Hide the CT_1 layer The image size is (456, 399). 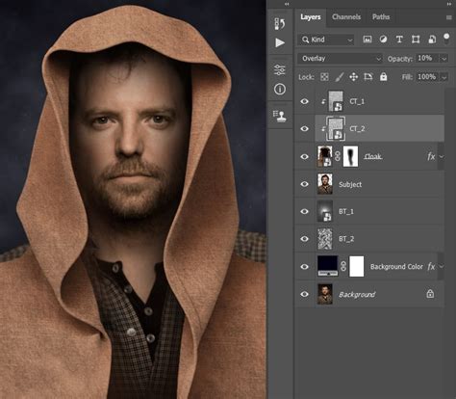pos(304,101)
